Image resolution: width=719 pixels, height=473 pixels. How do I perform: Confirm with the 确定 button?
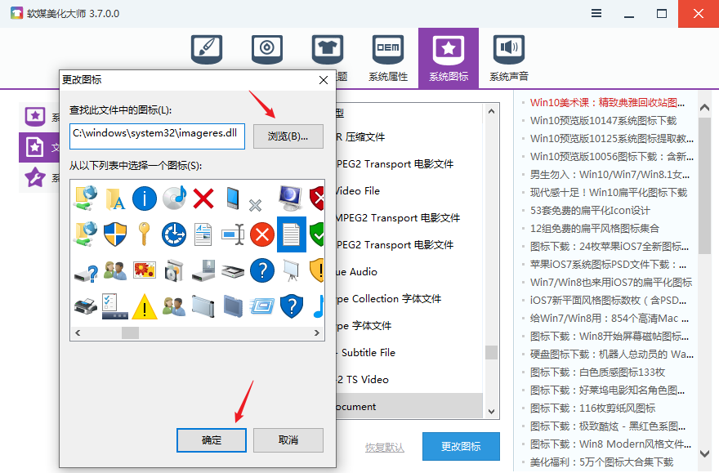[212, 440]
